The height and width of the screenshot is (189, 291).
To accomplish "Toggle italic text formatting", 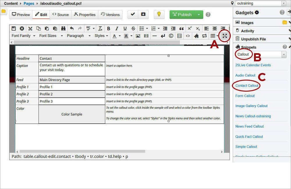I will (x=117, y=28).
